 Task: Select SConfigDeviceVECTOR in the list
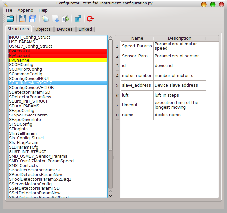[x=31, y=88]
